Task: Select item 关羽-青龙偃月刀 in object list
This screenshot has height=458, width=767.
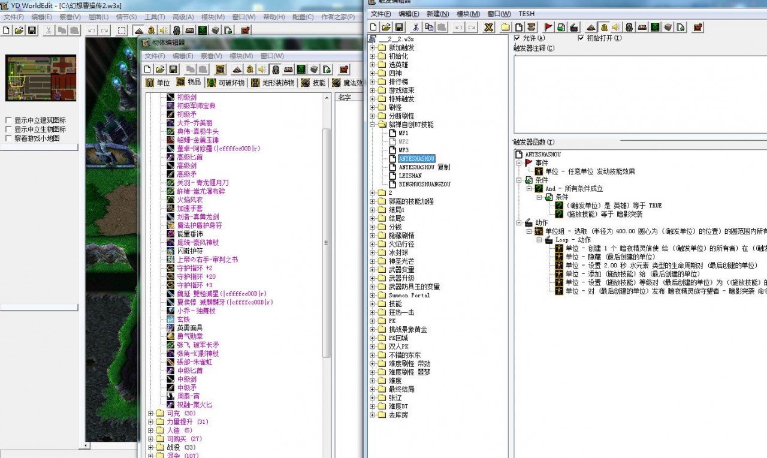Action: tap(203, 182)
